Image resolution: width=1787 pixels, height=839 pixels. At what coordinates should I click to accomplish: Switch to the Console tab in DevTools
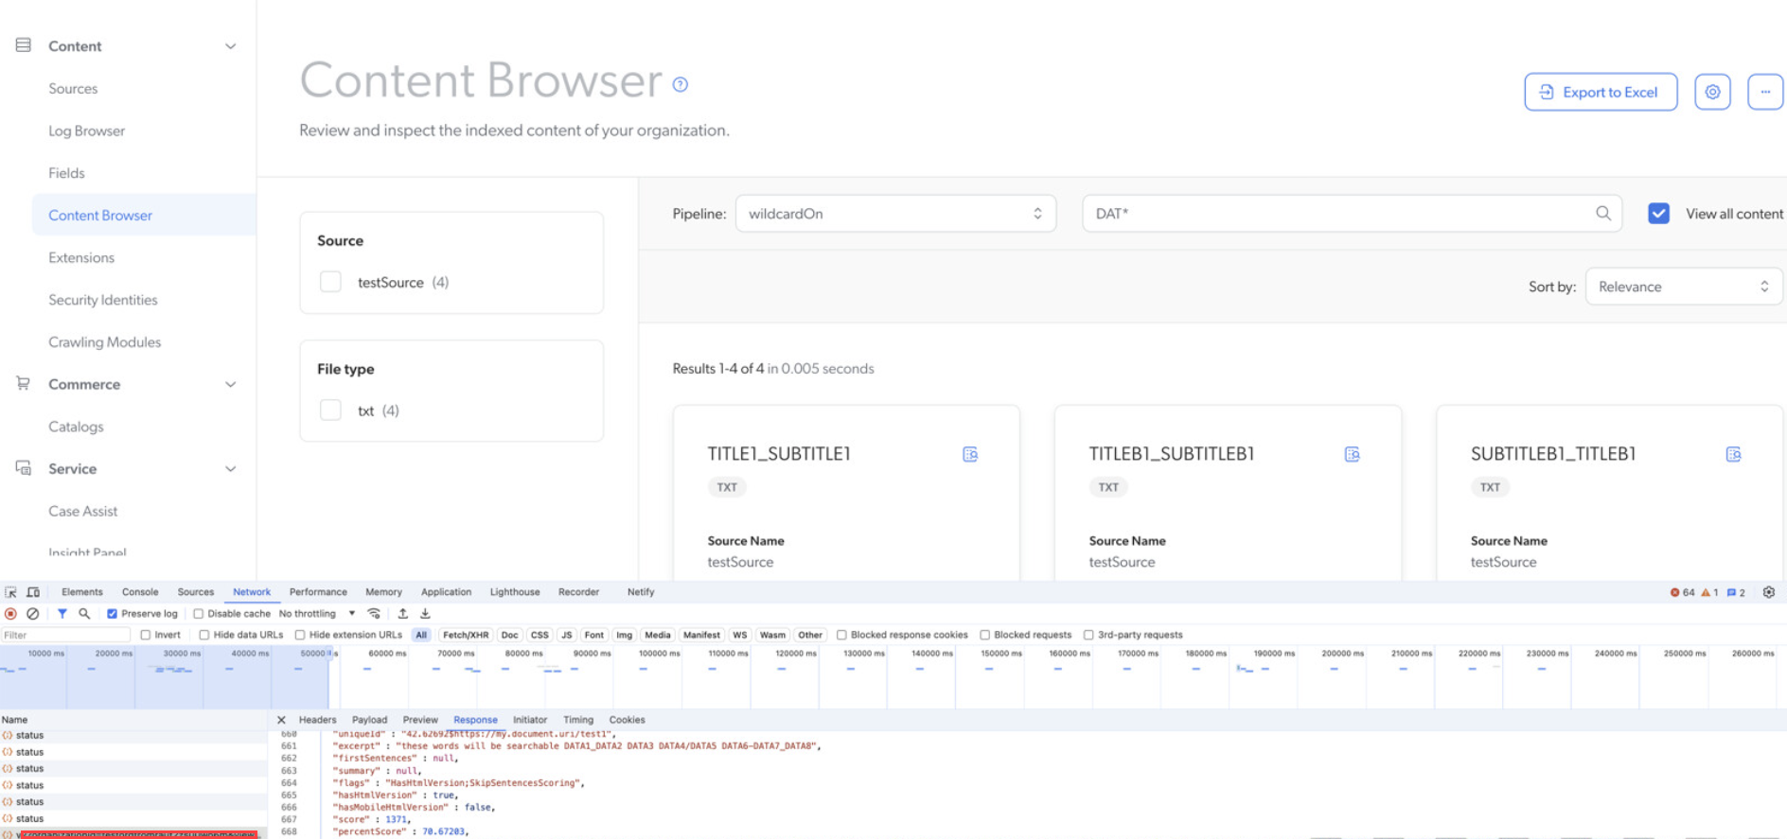140,592
